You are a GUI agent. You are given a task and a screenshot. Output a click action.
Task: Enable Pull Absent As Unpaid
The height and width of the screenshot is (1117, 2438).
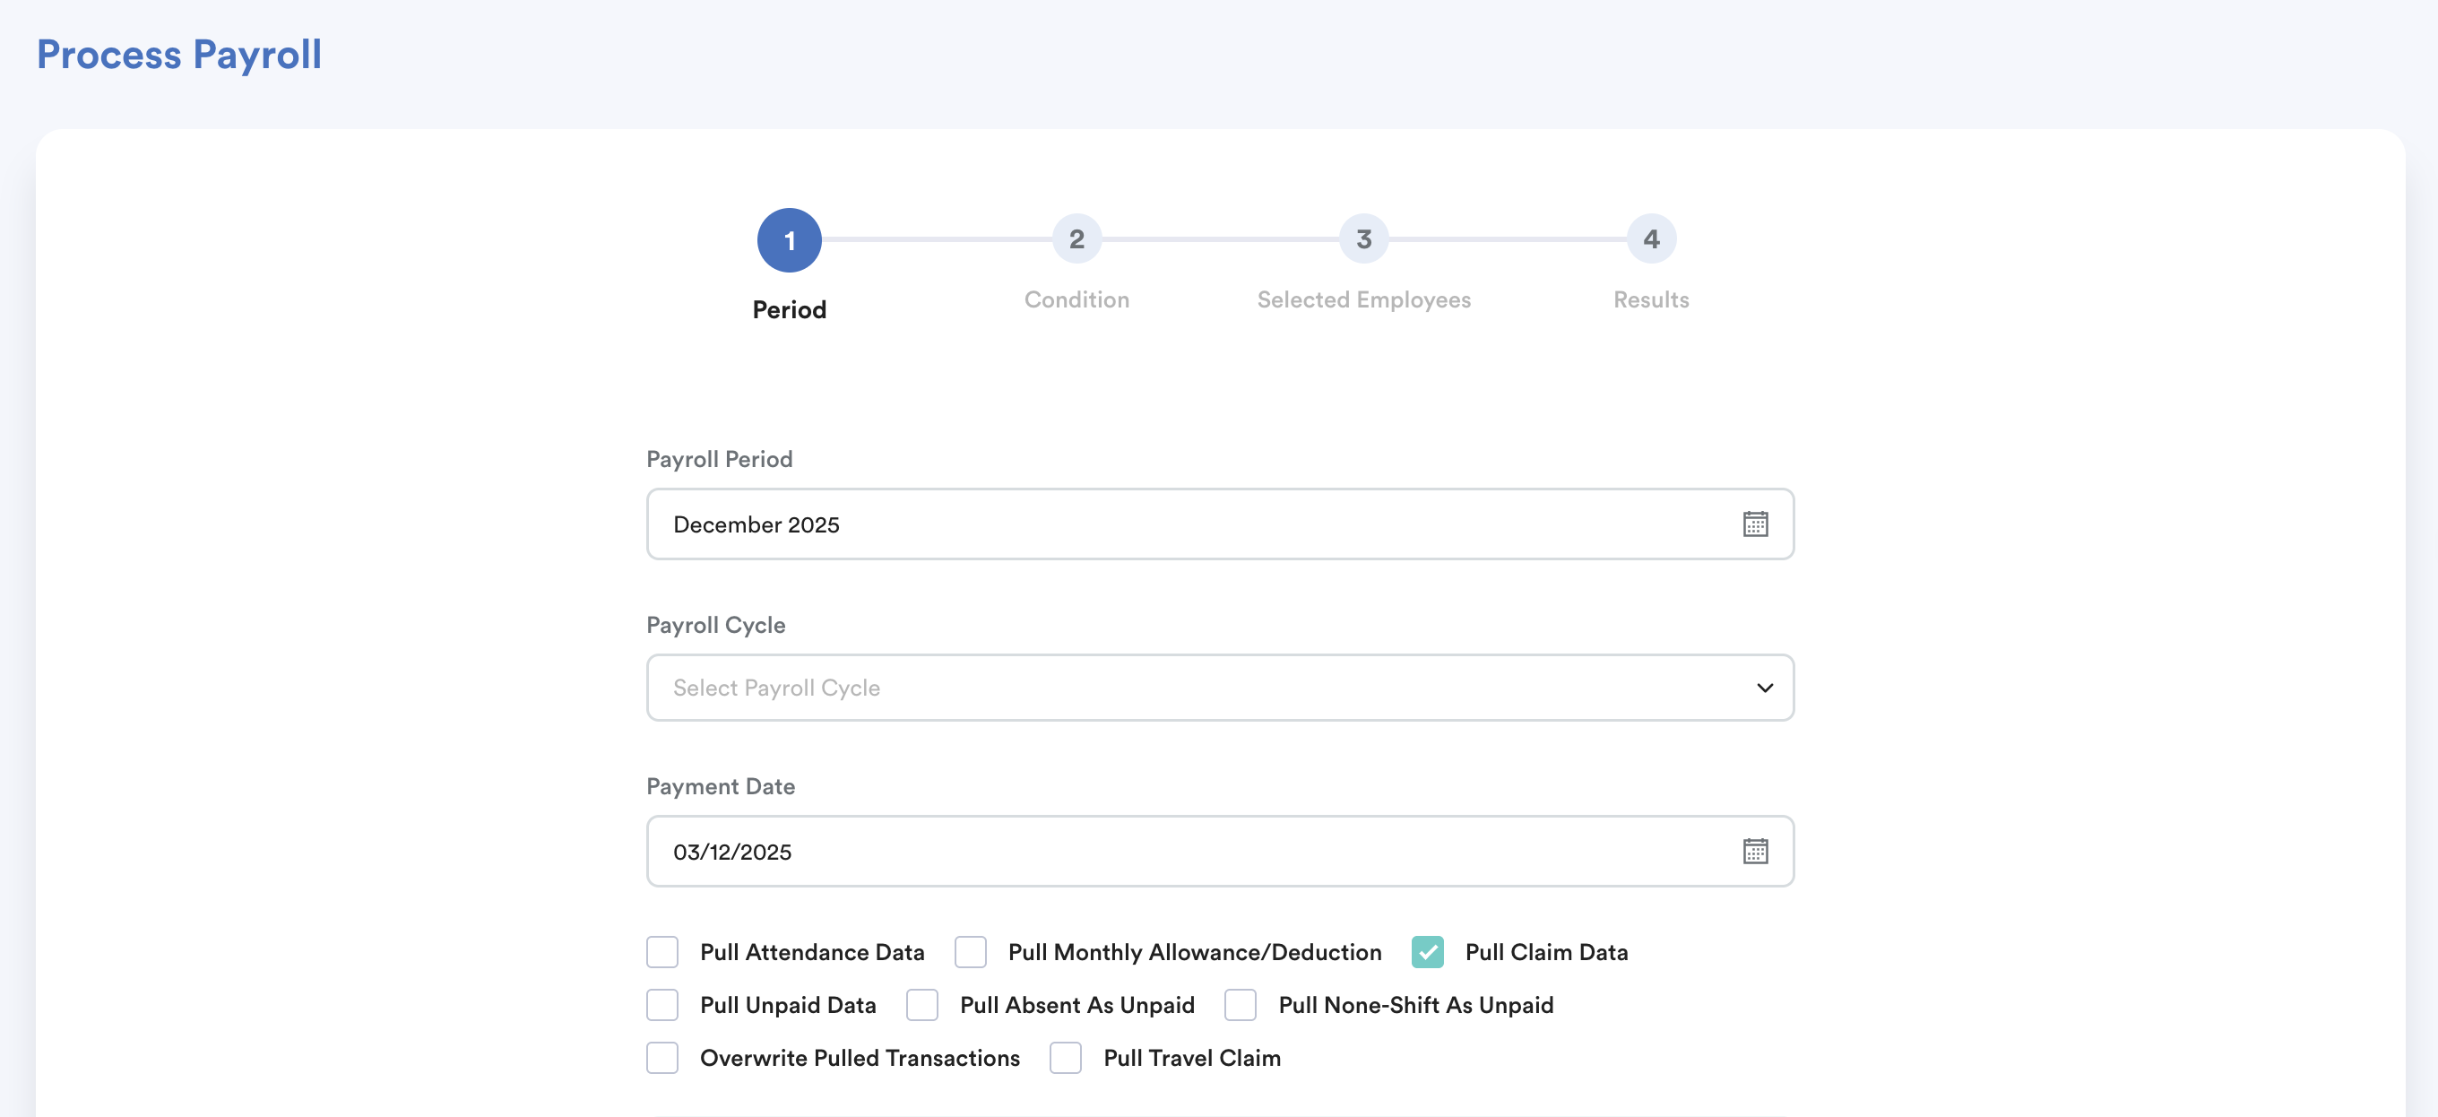[x=921, y=1005]
